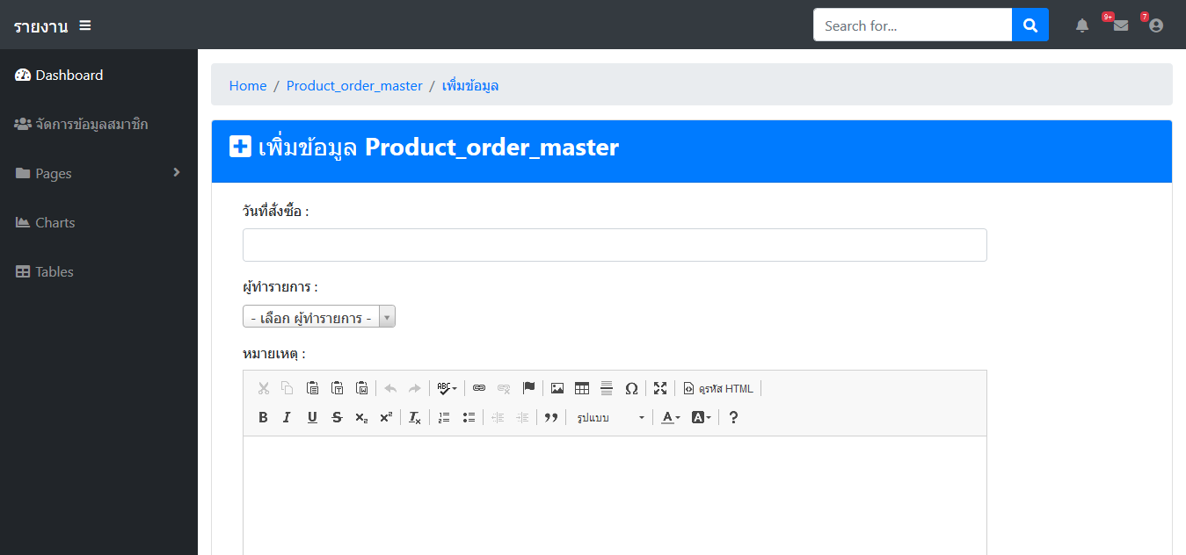Maximize the rich text editor
This screenshot has width=1186, height=555.
tap(660, 387)
